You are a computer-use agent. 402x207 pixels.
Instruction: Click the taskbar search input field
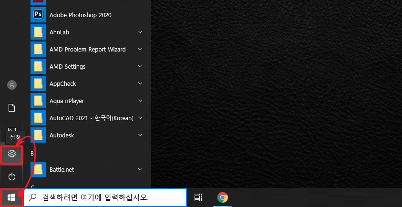pyautogui.click(x=105, y=197)
